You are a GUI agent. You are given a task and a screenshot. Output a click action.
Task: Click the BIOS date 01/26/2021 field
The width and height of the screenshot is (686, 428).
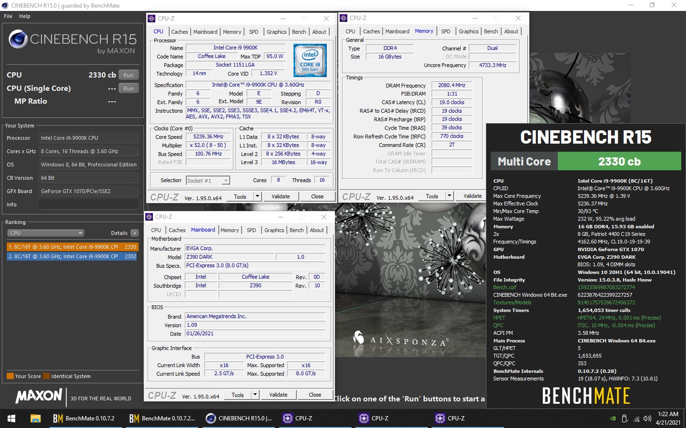(255, 333)
